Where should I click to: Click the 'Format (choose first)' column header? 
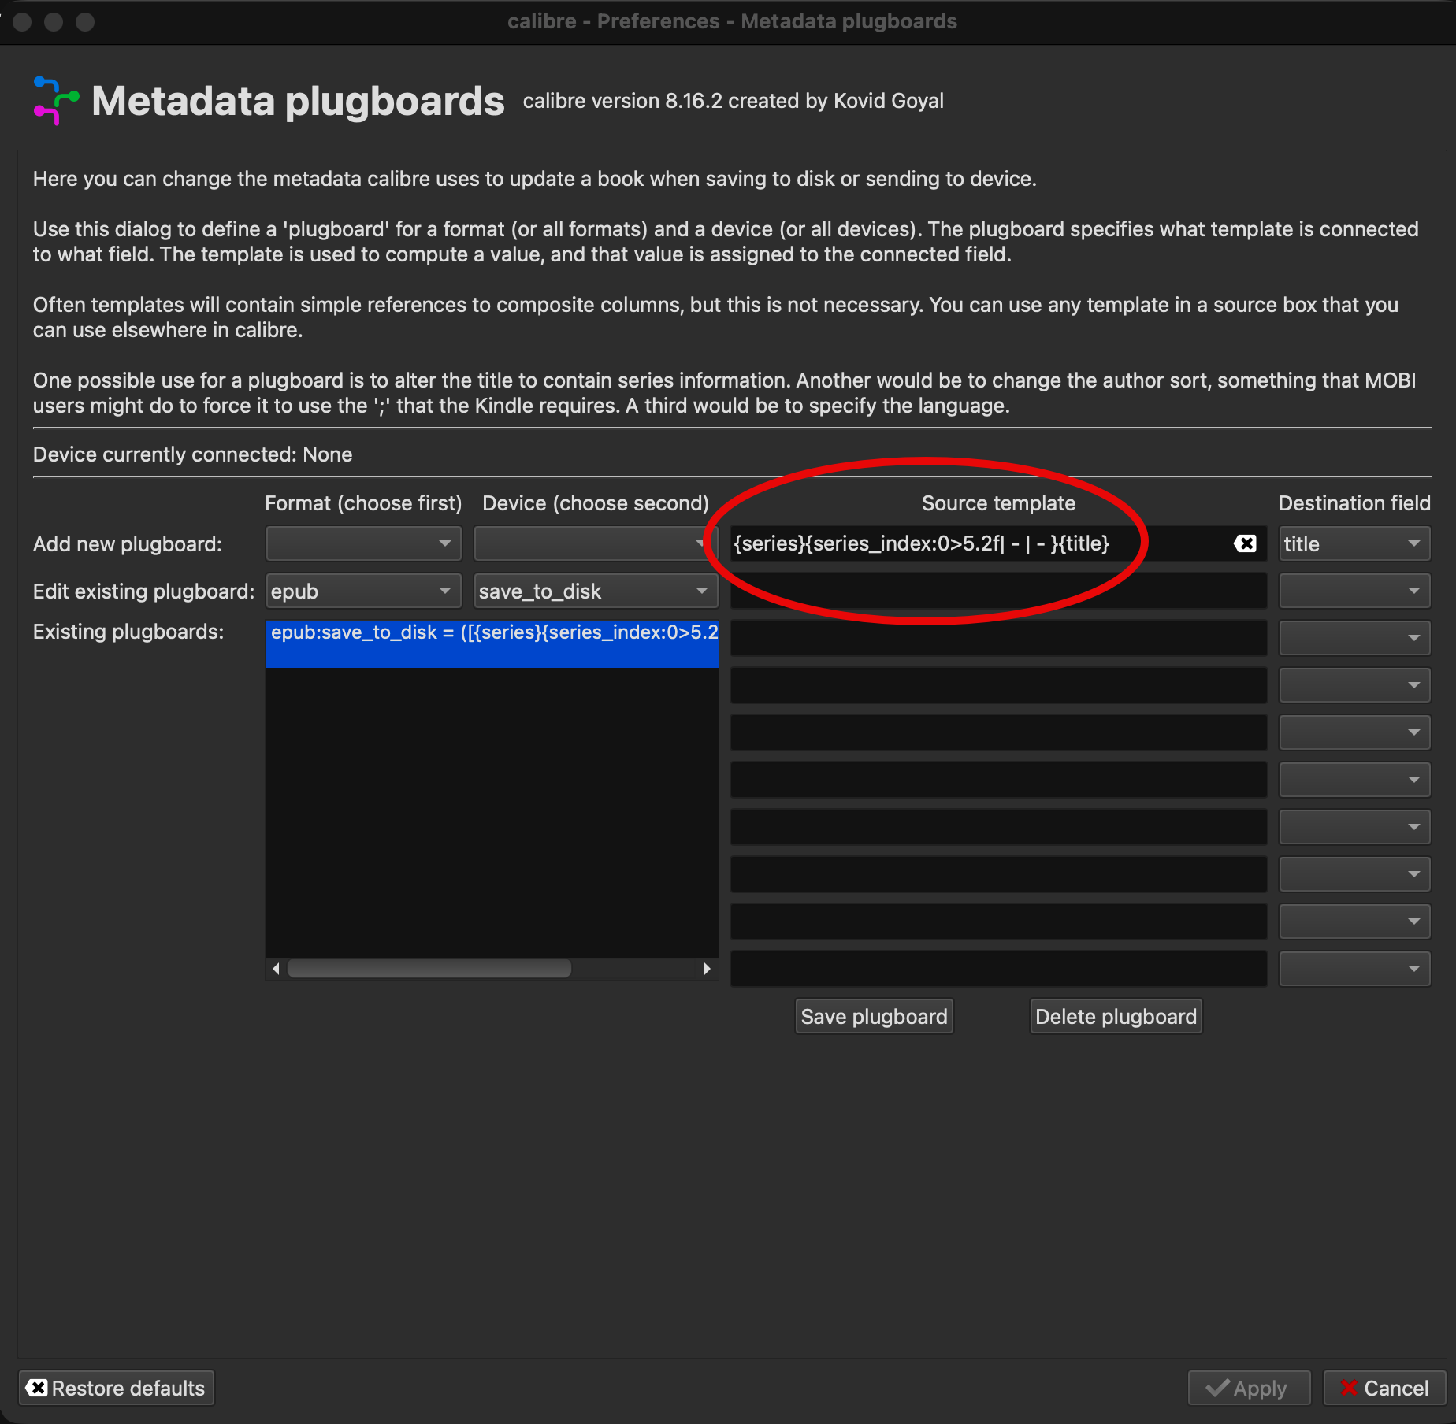pyautogui.click(x=363, y=503)
